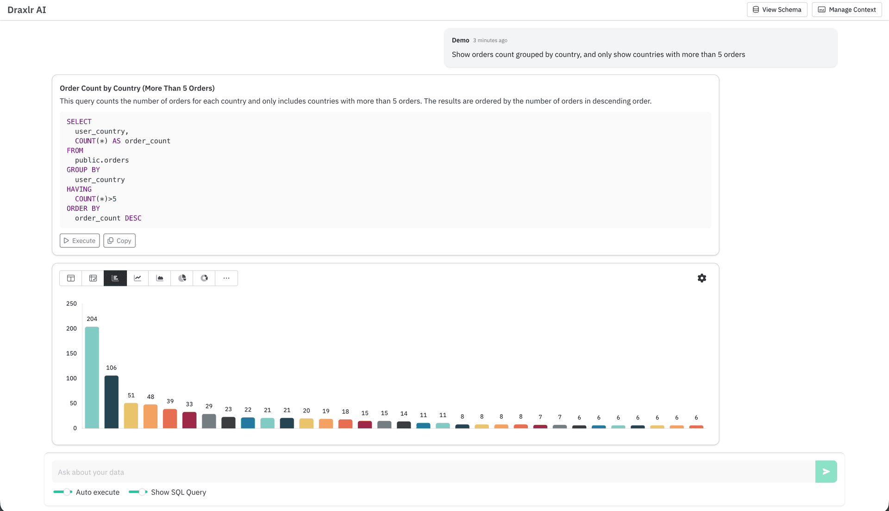Select the pivot table view icon
This screenshot has height=511, width=889.
pyautogui.click(x=93, y=278)
